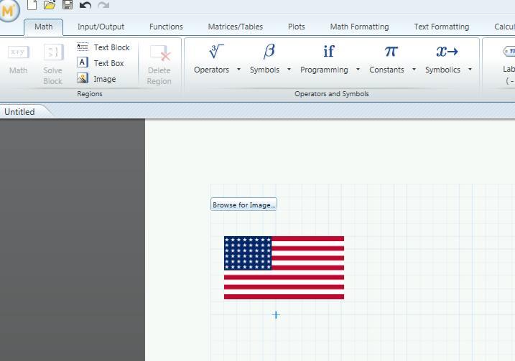Select the American flag image on the worksheet

click(284, 268)
